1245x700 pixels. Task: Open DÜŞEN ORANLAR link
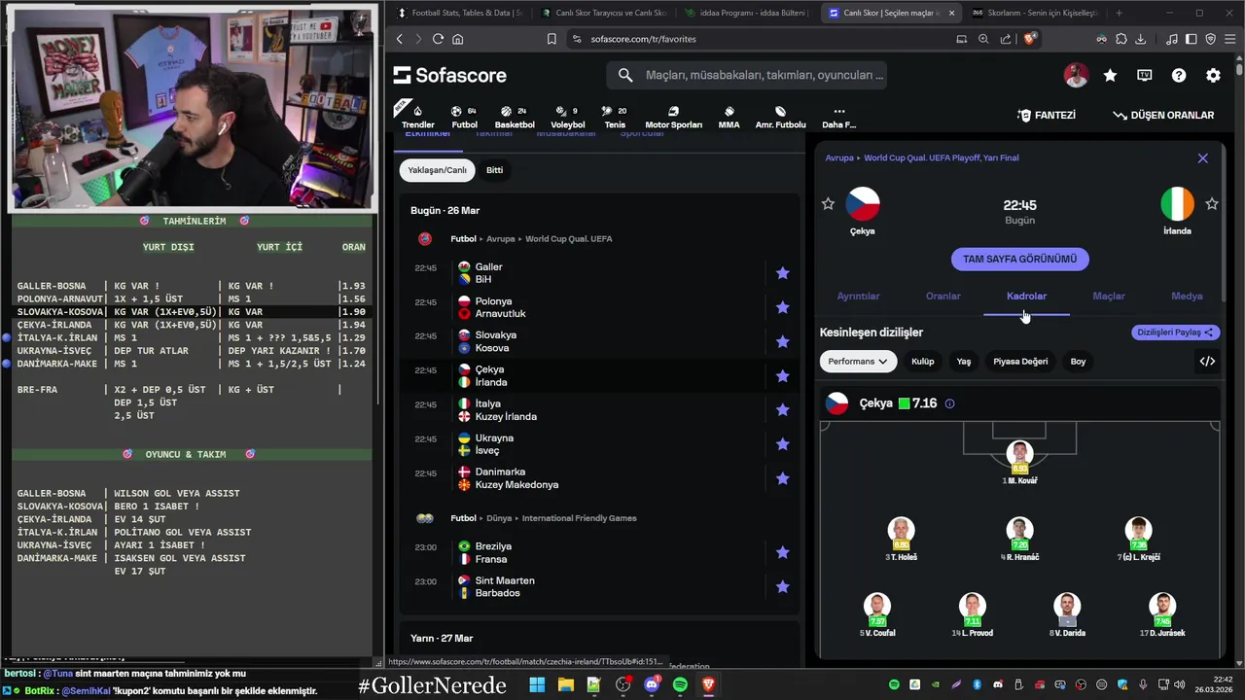pos(1163,115)
